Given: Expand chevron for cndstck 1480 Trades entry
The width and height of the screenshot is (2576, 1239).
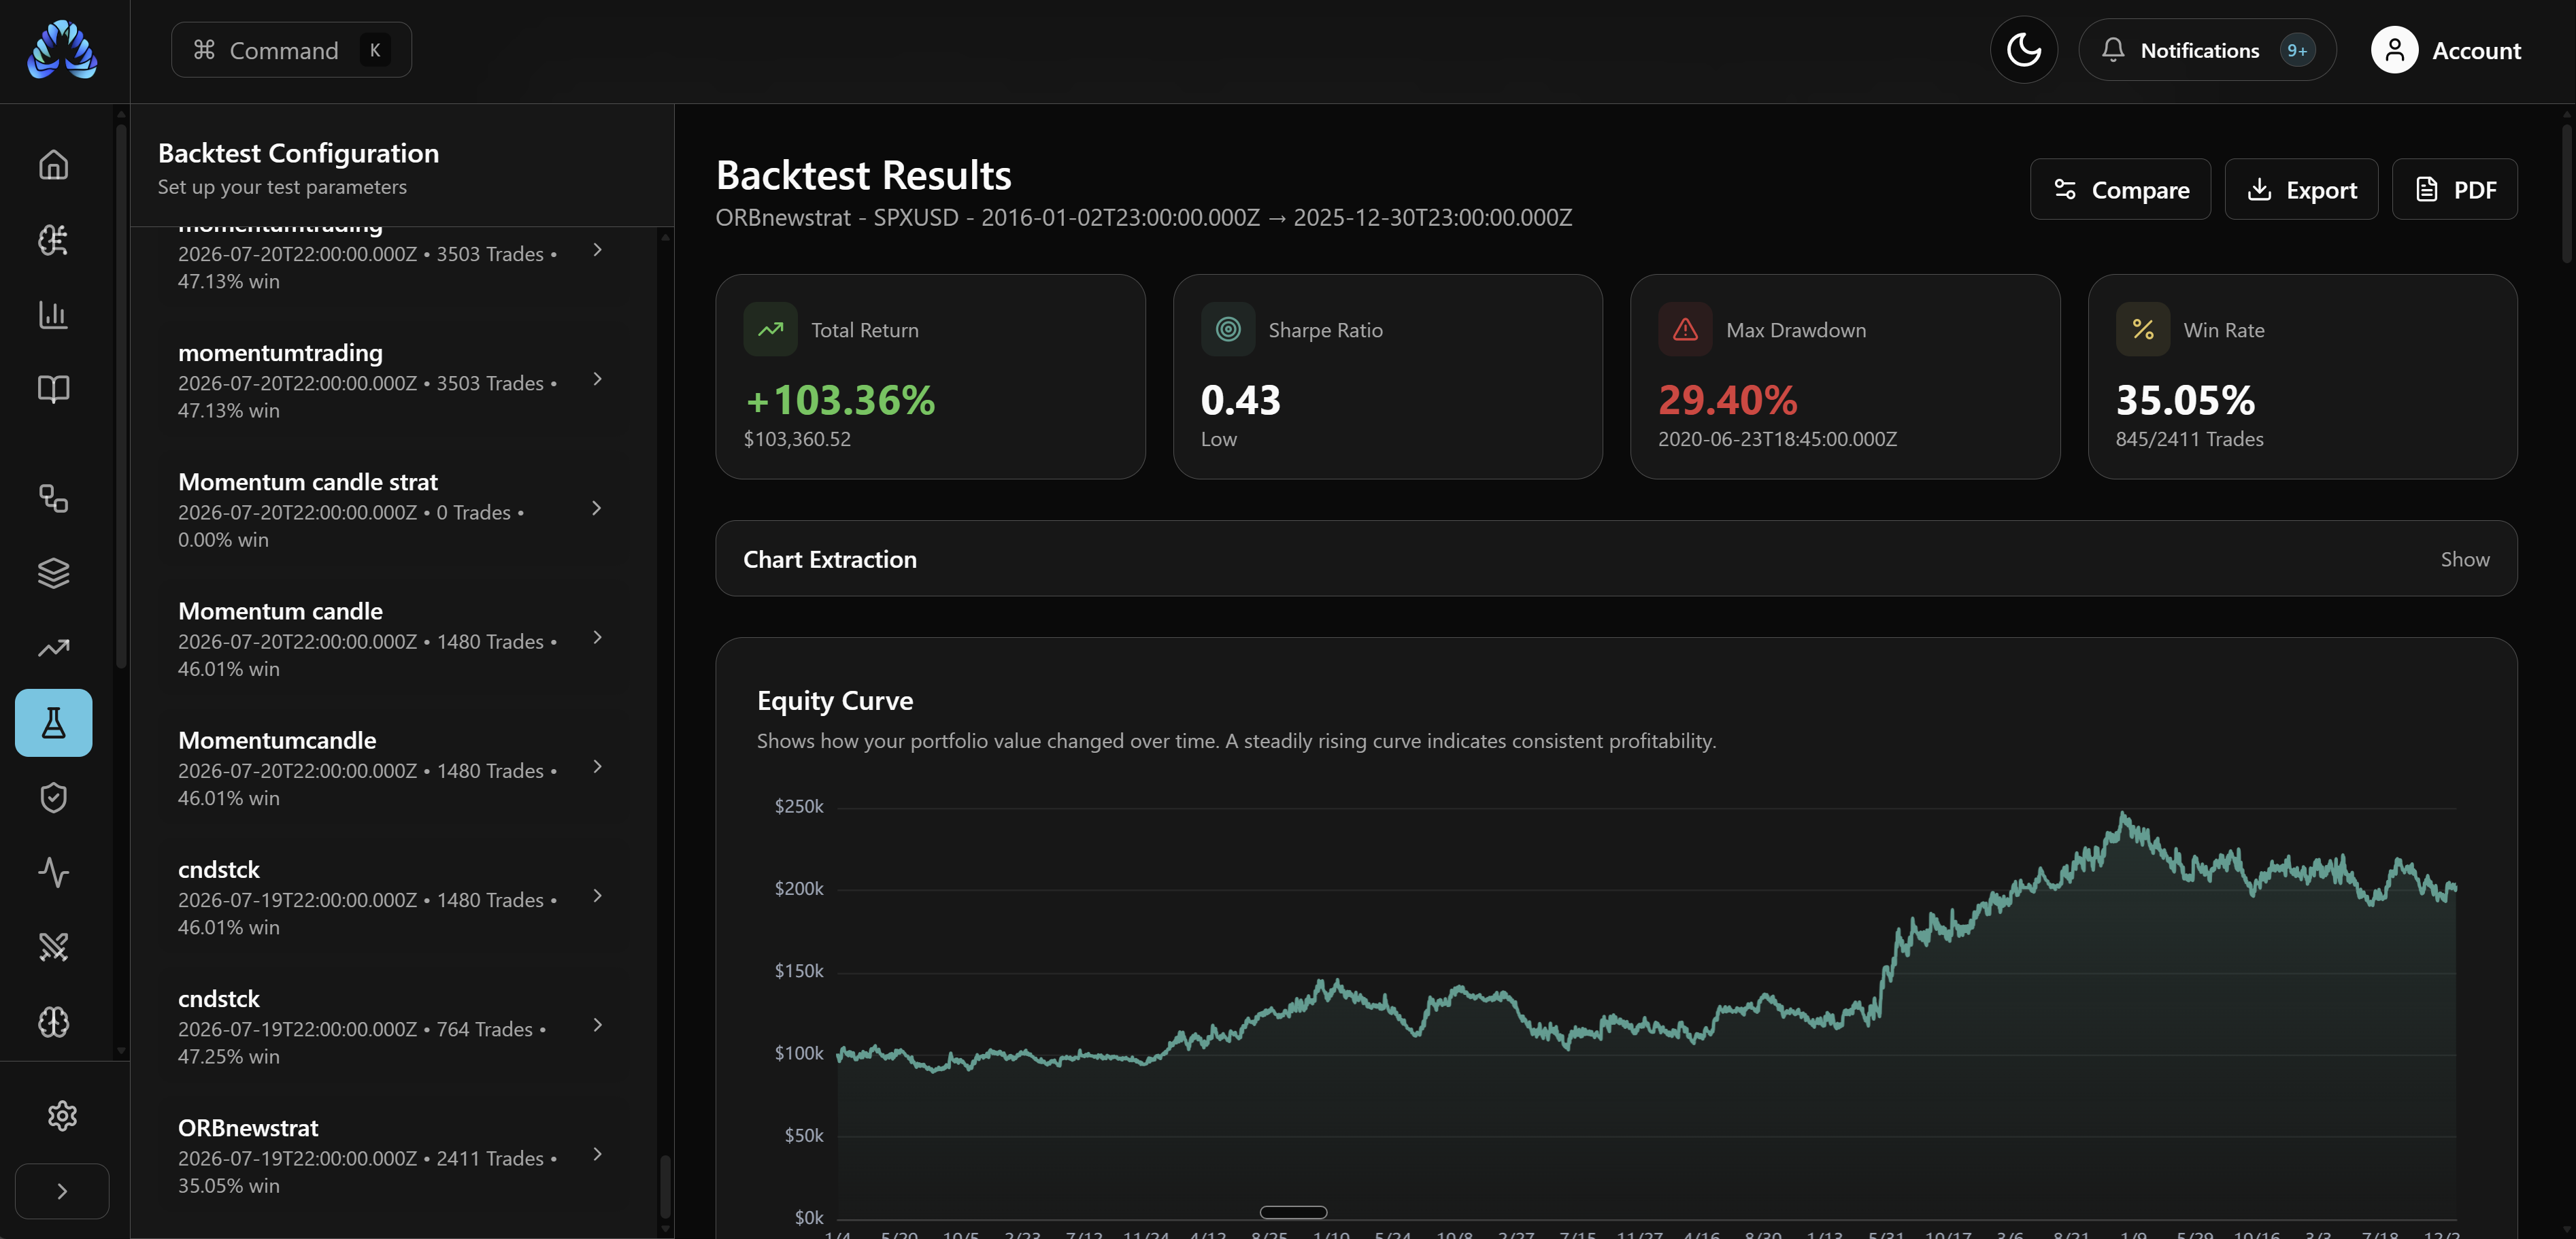Looking at the screenshot, I should 597,895.
